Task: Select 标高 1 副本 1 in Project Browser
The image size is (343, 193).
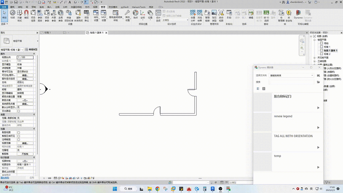Action: coord(330,50)
